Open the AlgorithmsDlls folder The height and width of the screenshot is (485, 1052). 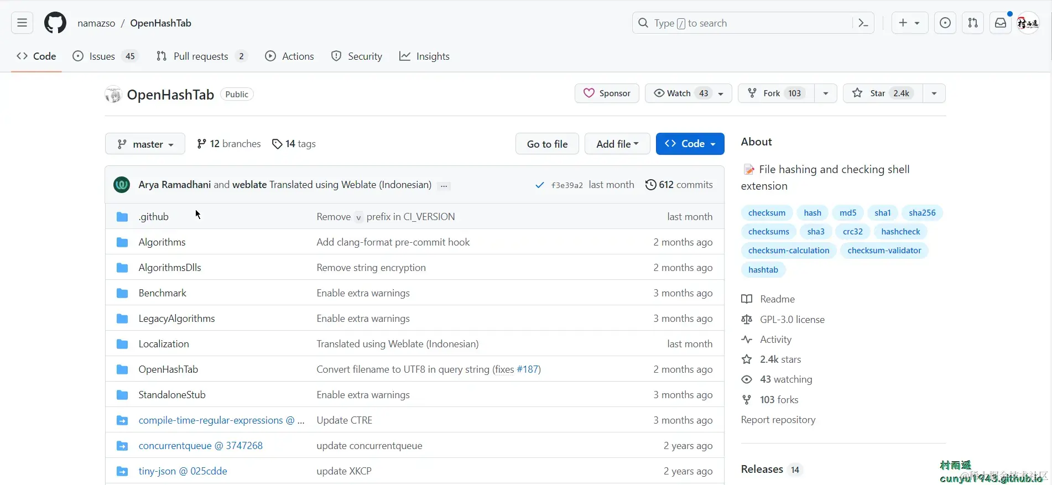click(170, 268)
